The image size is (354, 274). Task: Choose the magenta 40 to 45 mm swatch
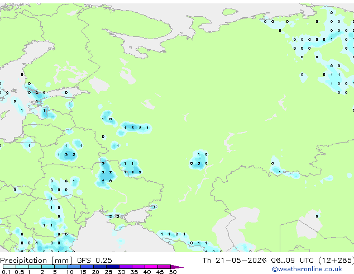(x=151, y=267)
